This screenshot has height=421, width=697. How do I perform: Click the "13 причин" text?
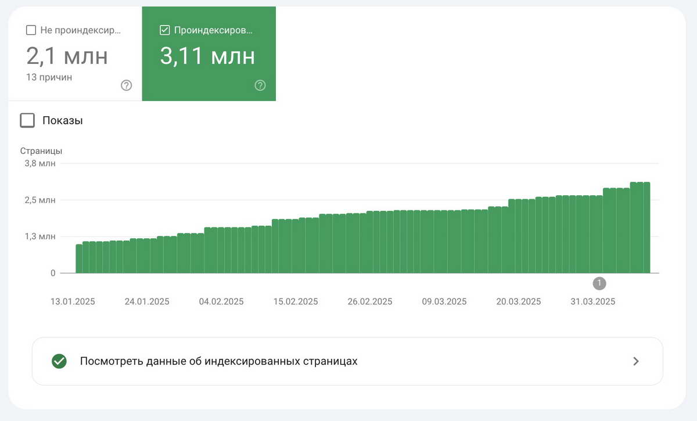click(49, 77)
